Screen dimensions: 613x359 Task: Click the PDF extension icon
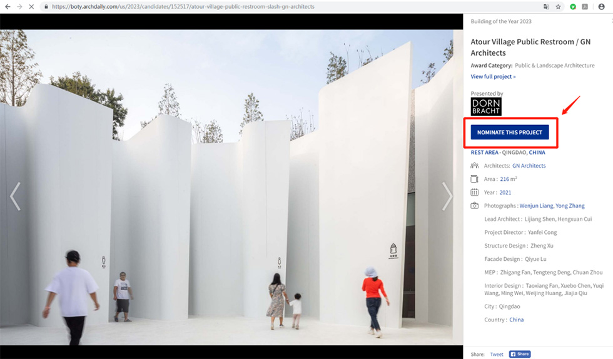(585, 6)
